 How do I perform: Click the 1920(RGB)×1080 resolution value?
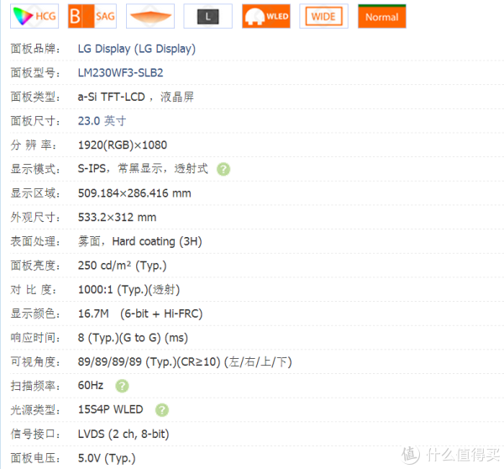pyautogui.click(x=122, y=145)
